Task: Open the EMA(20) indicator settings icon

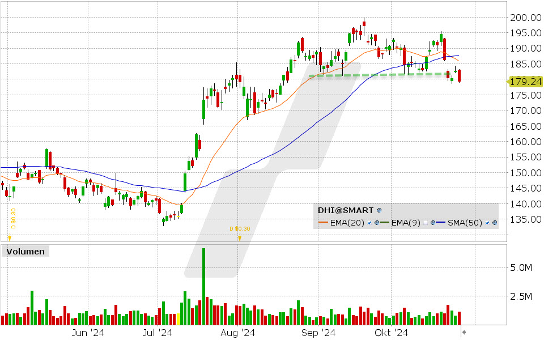Action: [x=377, y=223]
